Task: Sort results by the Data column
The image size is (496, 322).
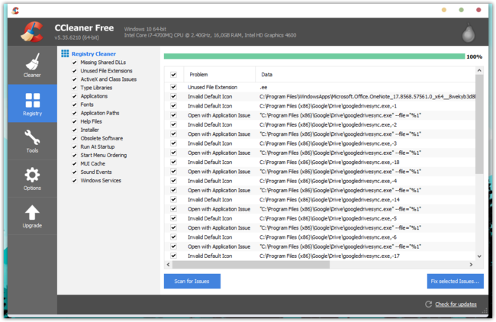Action: pos(365,75)
